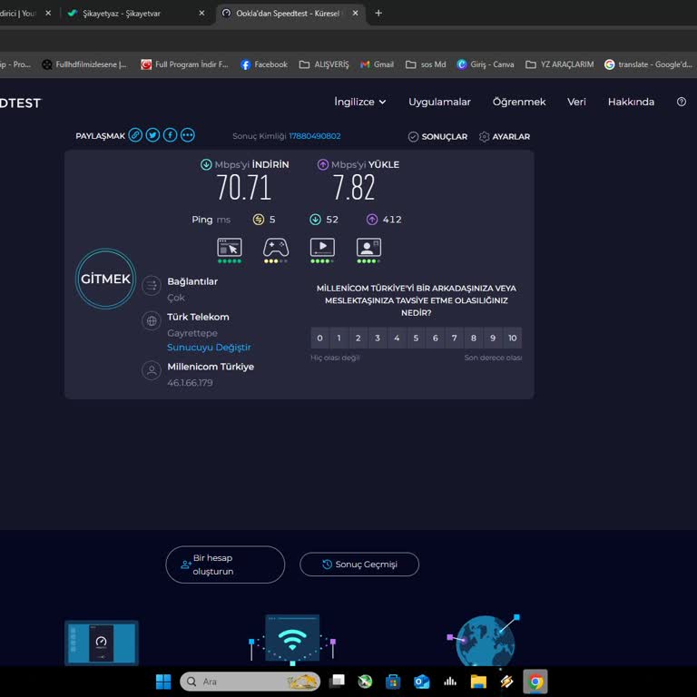Open YZ ARAÇLARIM bookmark folder
697x697 pixels.
(x=559, y=64)
